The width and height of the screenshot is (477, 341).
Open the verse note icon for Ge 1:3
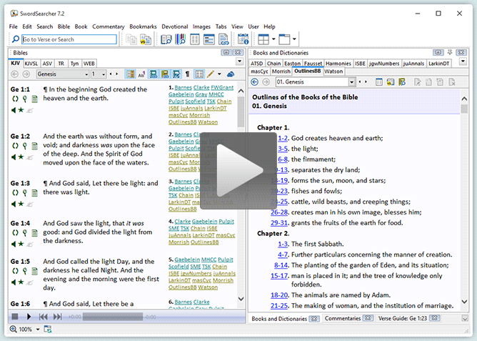click(35, 193)
